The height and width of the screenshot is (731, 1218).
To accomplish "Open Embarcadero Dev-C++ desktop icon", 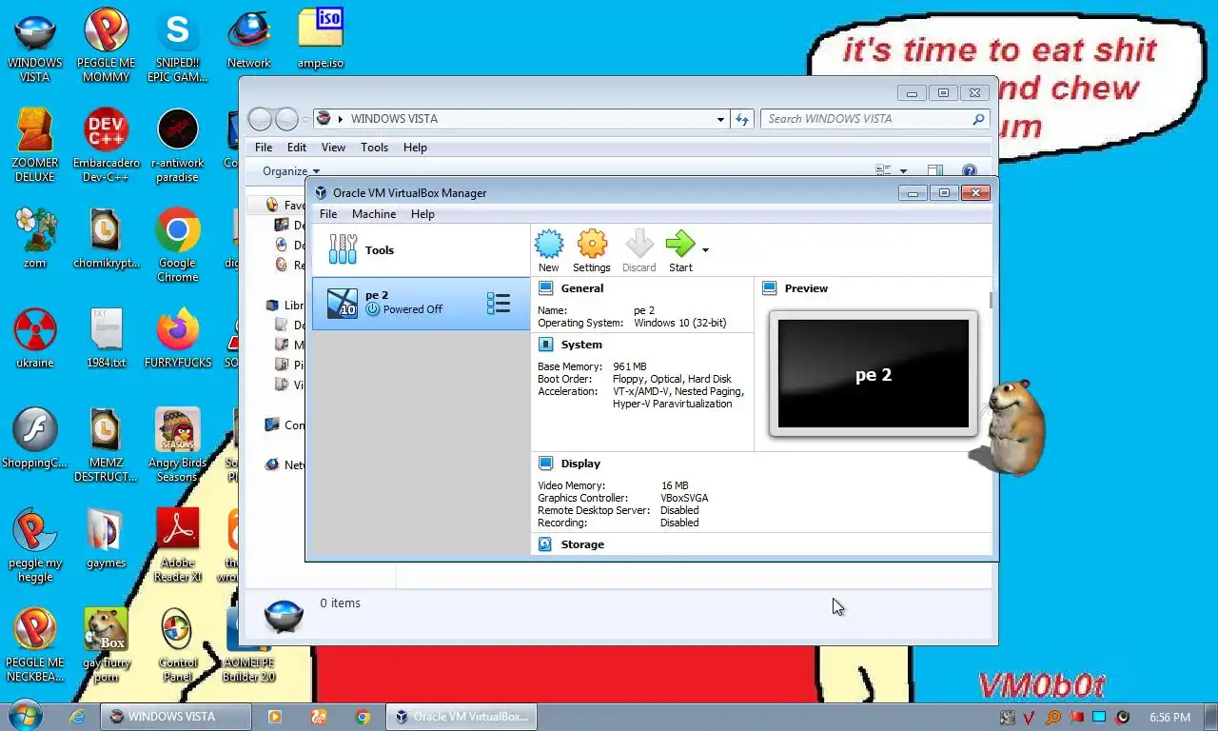I will coord(106,147).
